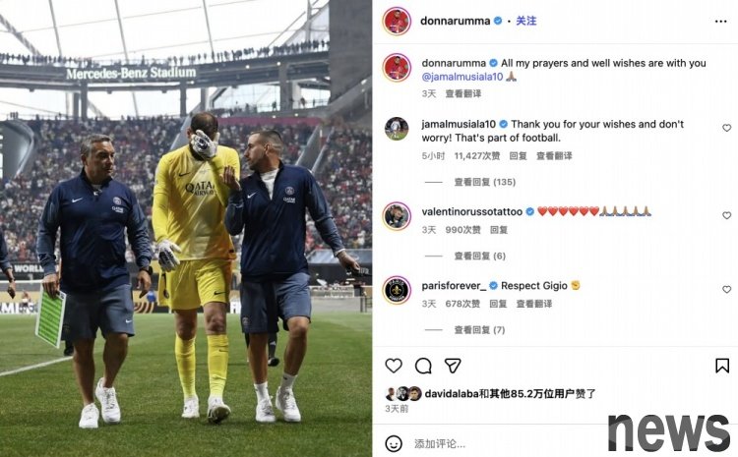
Task: Open parisforever_ profile avatar
Action: (x=397, y=290)
